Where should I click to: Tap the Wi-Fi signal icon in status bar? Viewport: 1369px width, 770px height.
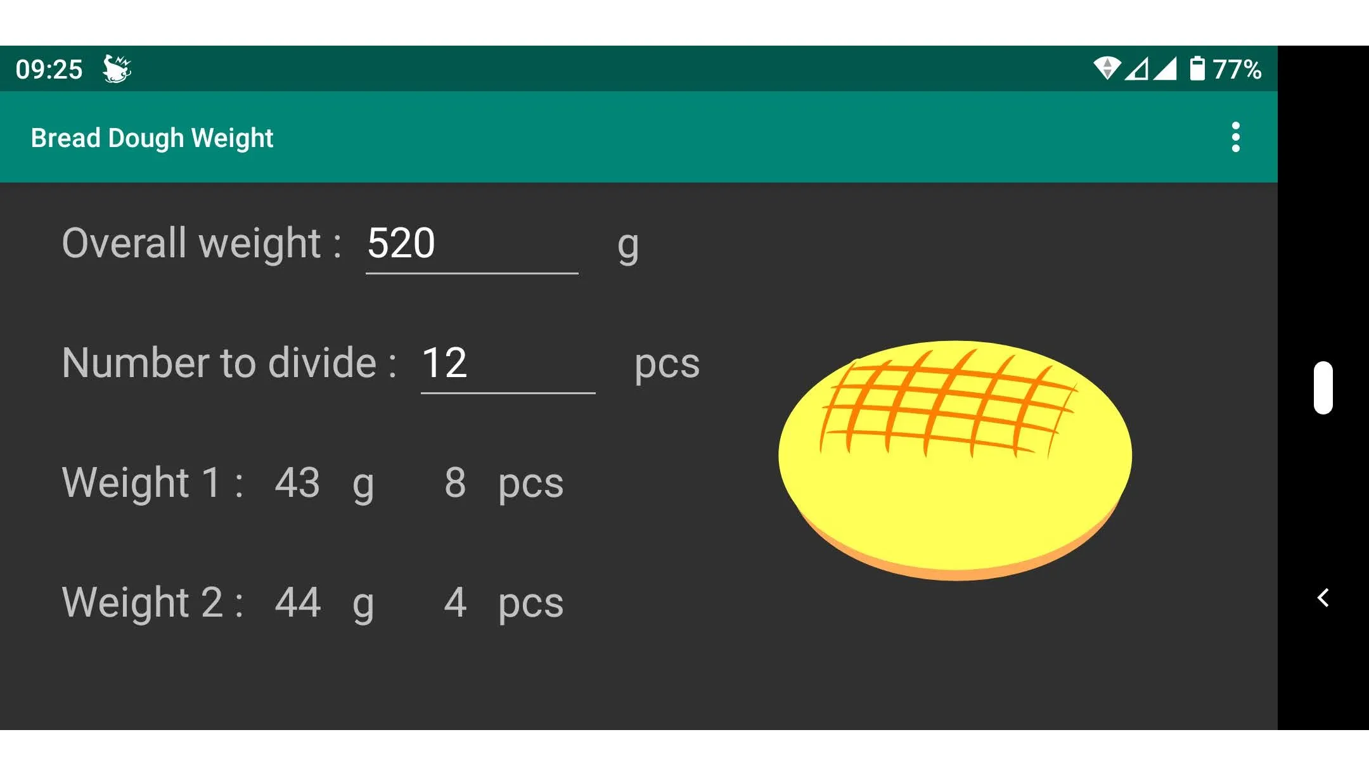point(1106,68)
